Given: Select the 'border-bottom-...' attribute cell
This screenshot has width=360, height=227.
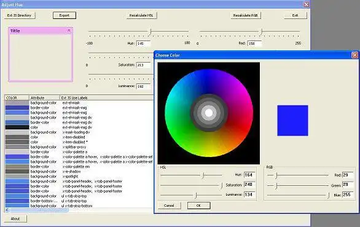Looking at the screenshot, I should click(44, 201).
